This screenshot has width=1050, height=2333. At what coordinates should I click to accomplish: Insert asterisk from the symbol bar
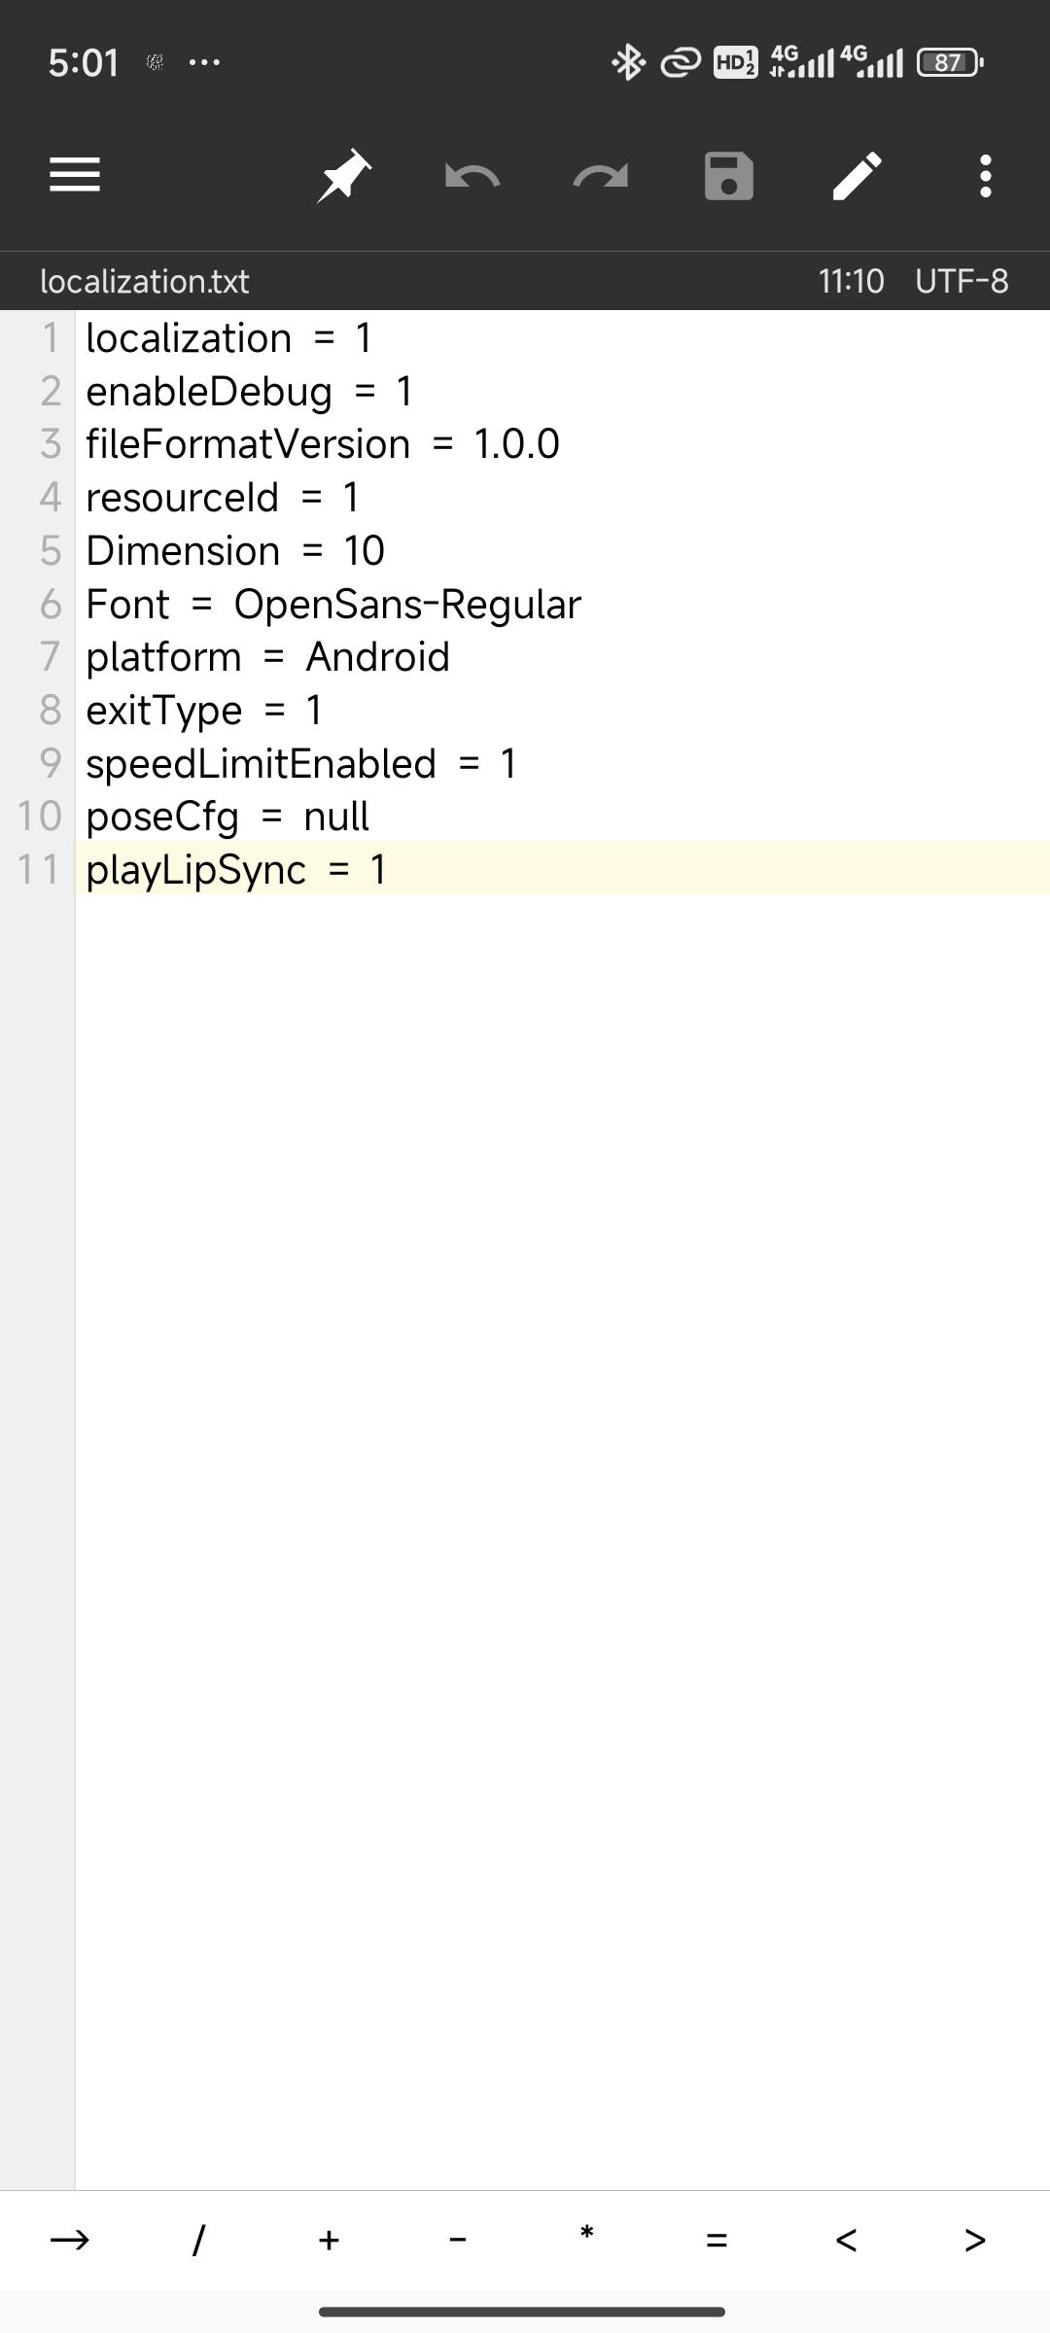(587, 2240)
